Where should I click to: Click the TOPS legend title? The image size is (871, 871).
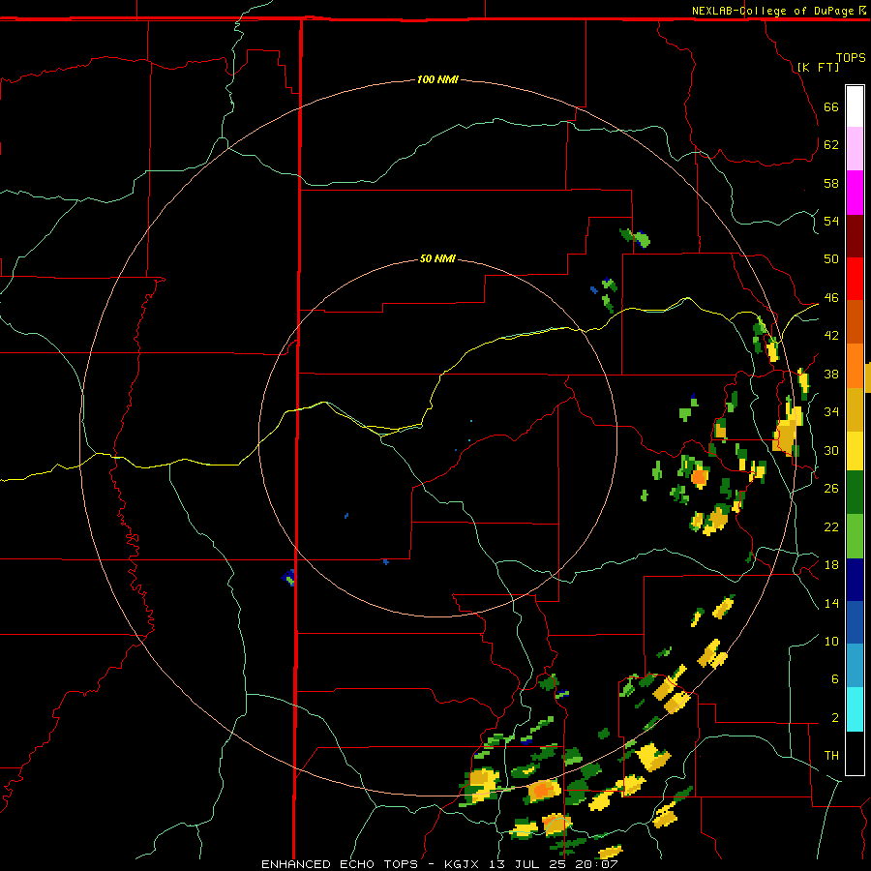(851, 58)
